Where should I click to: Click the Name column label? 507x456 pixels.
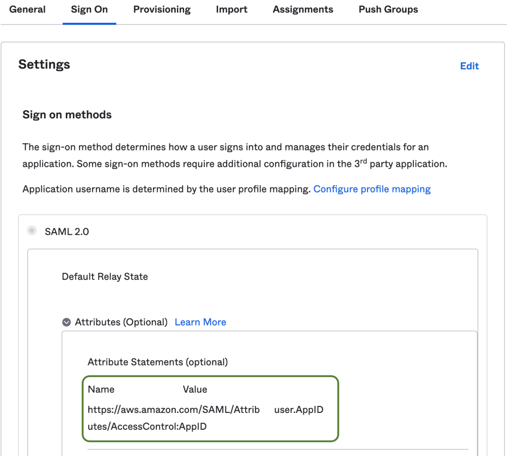point(101,389)
